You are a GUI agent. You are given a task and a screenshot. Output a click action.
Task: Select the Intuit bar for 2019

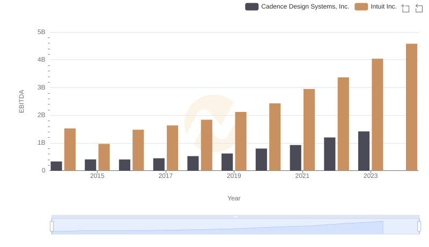pyautogui.click(x=240, y=141)
